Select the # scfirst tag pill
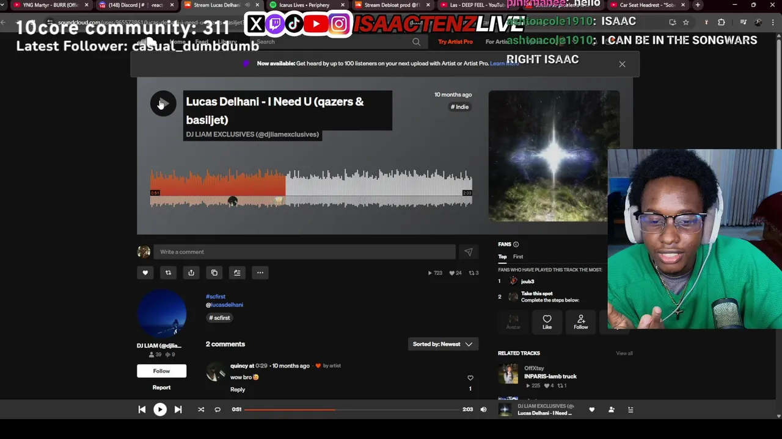The width and height of the screenshot is (782, 439). (220, 318)
